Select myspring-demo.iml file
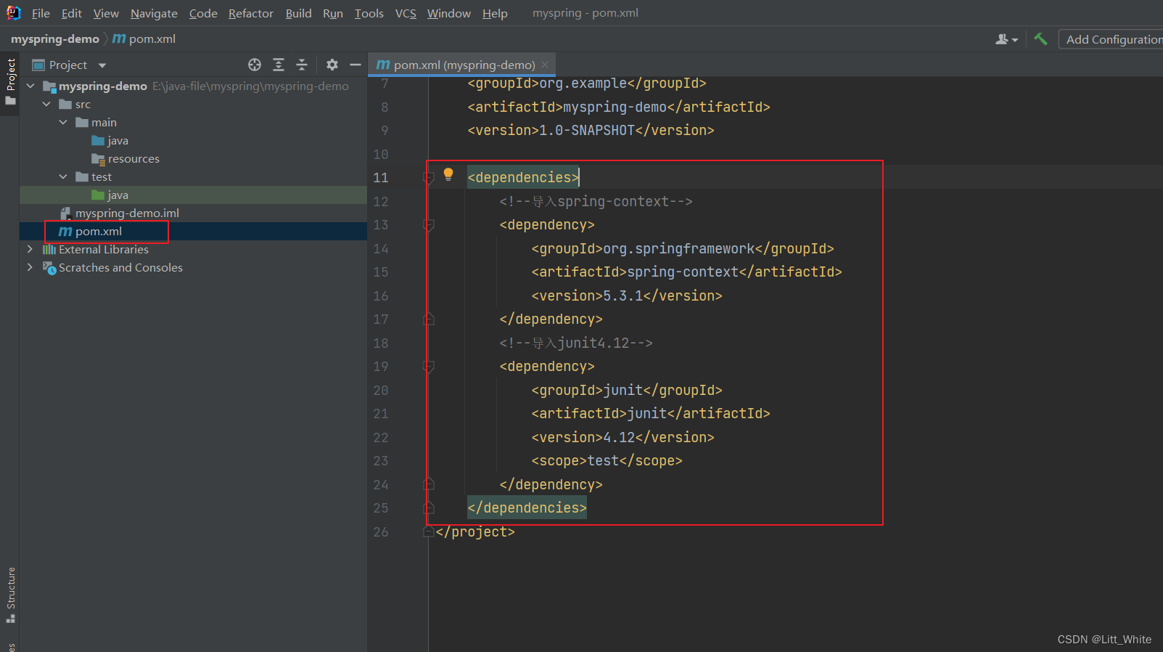Viewport: 1163px width, 652px height. click(x=119, y=213)
